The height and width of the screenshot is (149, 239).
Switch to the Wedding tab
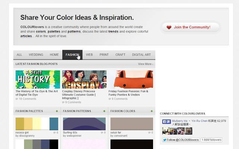[36, 55]
